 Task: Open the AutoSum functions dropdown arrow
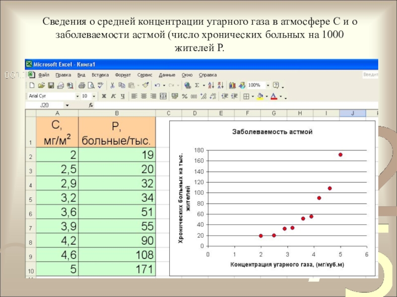(203, 85)
